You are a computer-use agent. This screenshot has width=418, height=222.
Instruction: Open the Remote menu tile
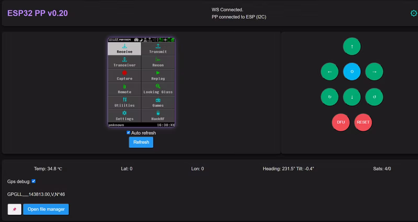tap(124, 89)
